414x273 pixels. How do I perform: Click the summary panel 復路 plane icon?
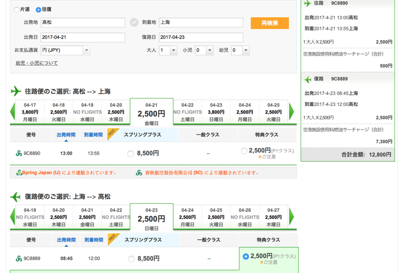pyautogui.click(x=308, y=80)
